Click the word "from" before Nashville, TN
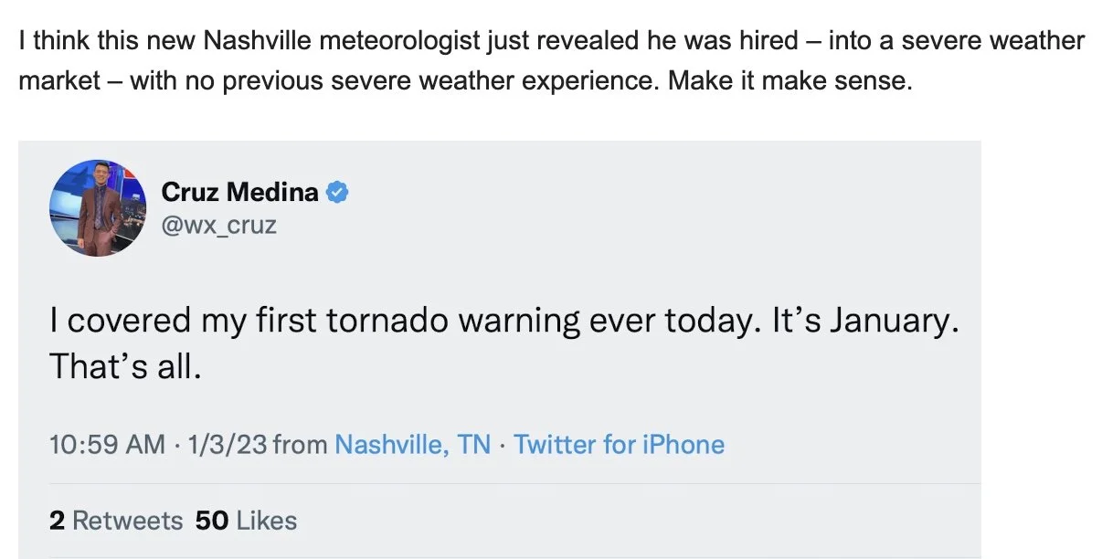The image size is (1102, 559). click(300, 445)
